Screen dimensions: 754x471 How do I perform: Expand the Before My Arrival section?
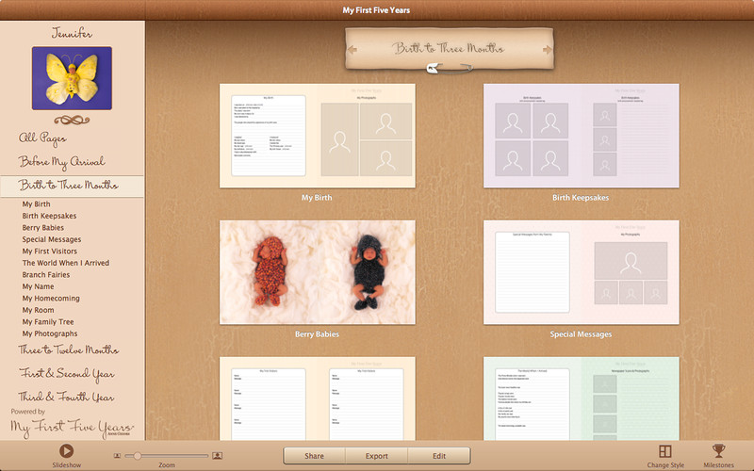62,162
